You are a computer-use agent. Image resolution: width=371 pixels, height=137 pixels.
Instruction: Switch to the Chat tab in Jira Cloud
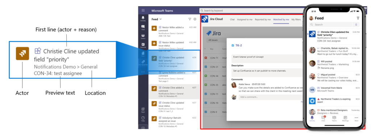tap(232, 19)
